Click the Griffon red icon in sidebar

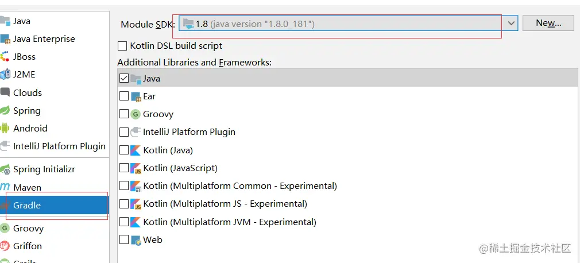point(5,246)
